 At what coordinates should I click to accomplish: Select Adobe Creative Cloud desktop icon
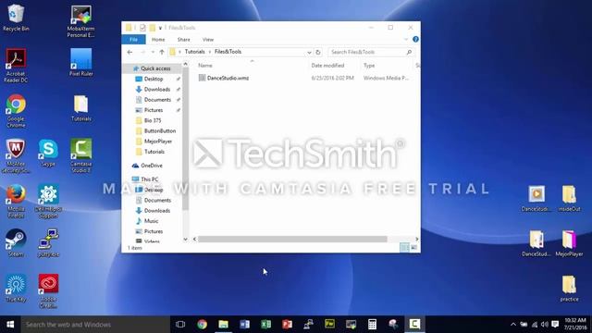click(48, 291)
